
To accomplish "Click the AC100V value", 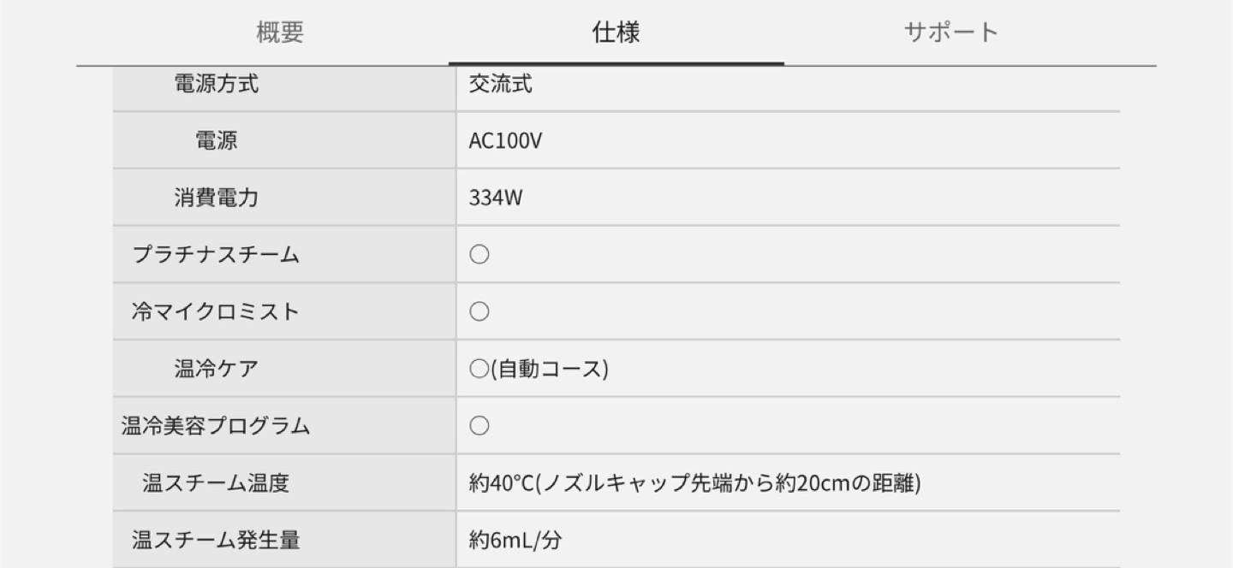I will [x=505, y=140].
